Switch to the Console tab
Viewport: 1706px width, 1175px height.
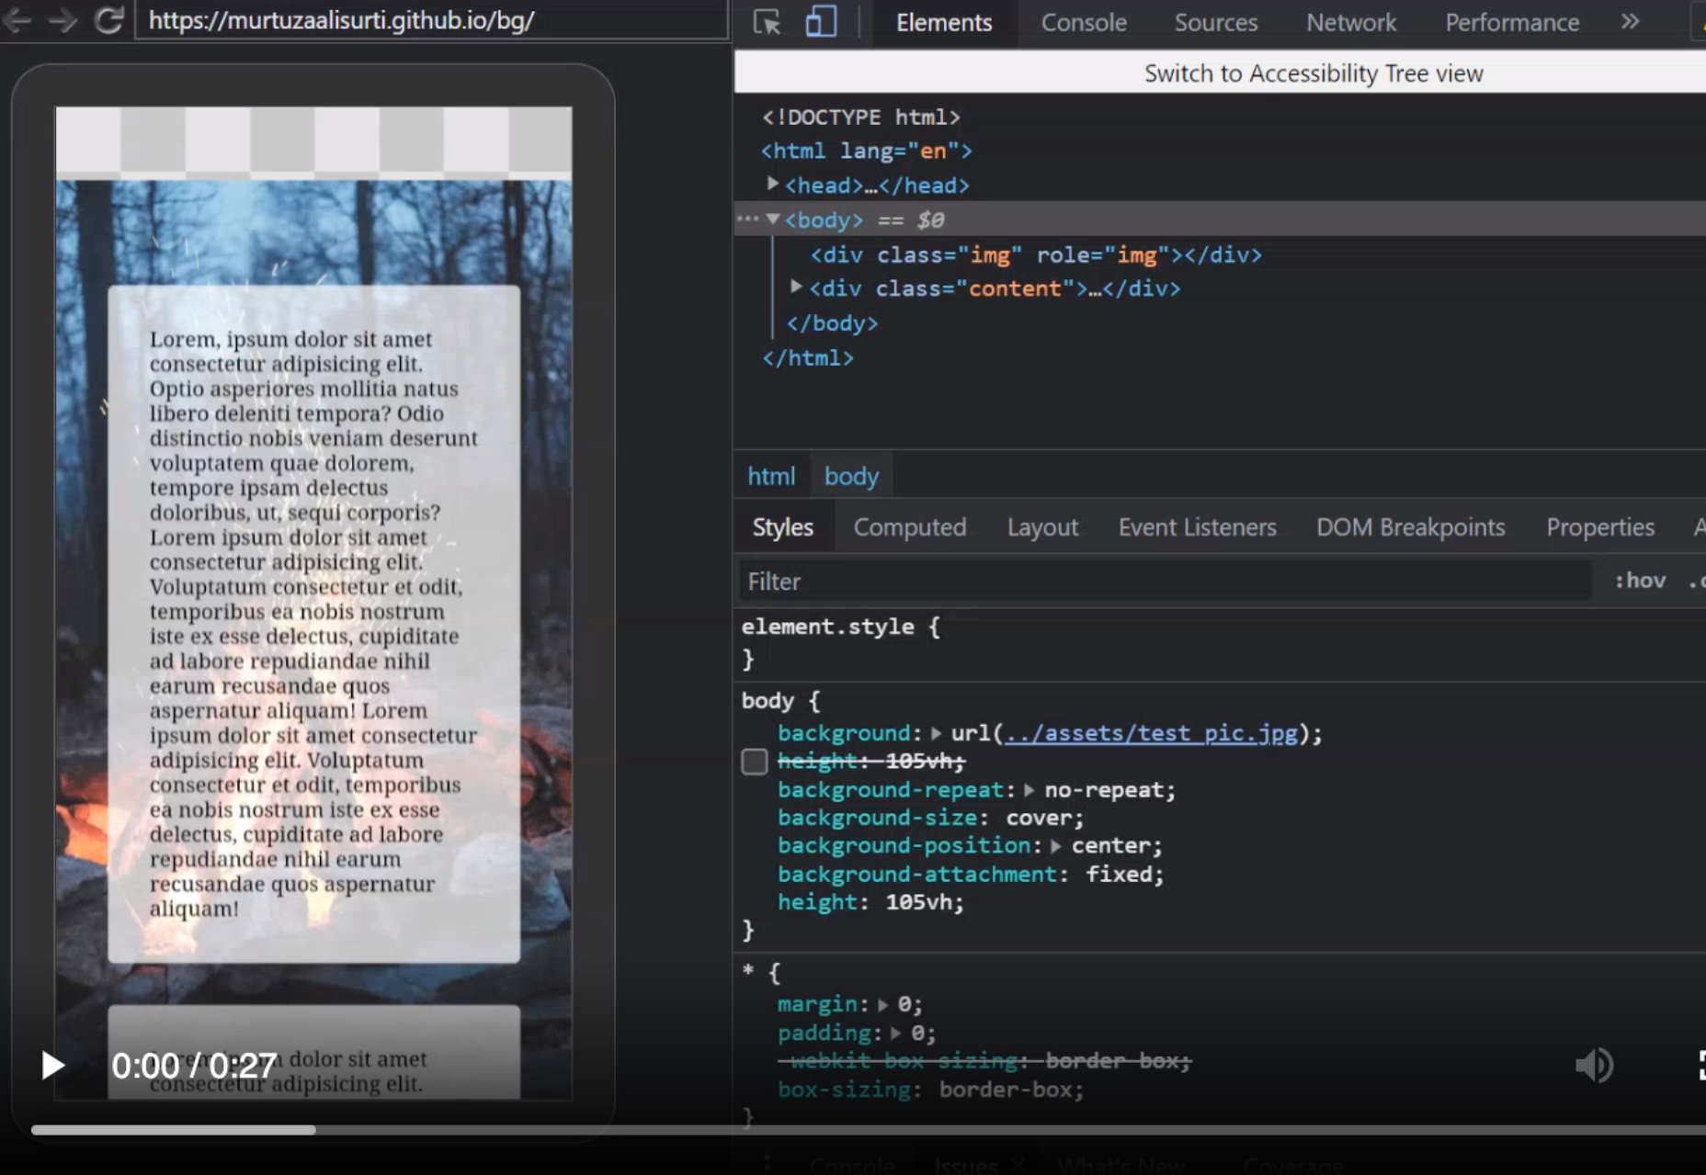pos(1084,23)
